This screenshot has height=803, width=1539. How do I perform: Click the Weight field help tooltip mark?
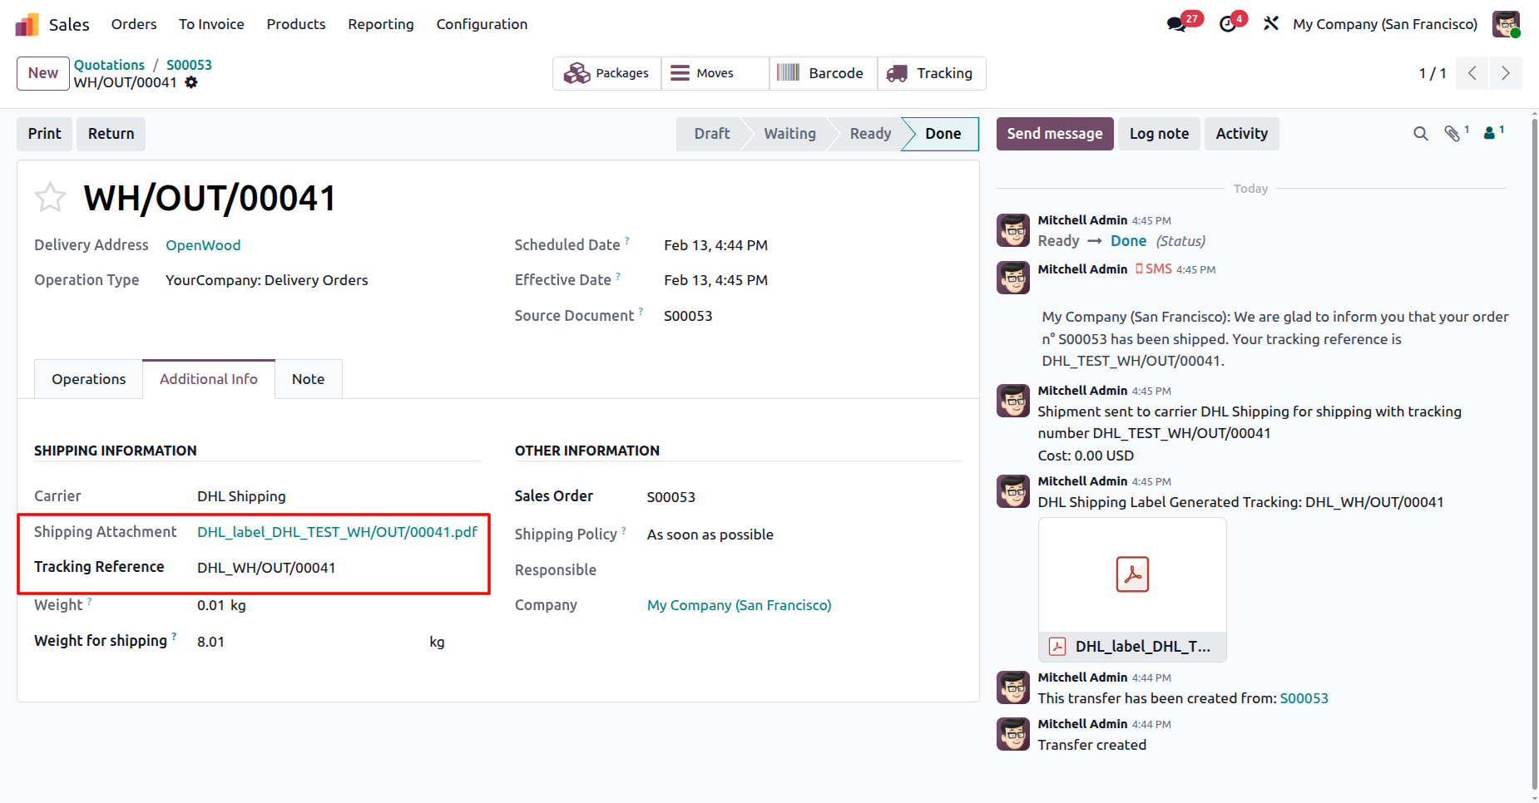coord(89,600)
